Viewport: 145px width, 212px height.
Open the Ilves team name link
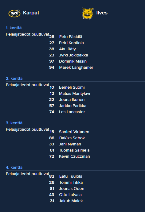[102, 13]
